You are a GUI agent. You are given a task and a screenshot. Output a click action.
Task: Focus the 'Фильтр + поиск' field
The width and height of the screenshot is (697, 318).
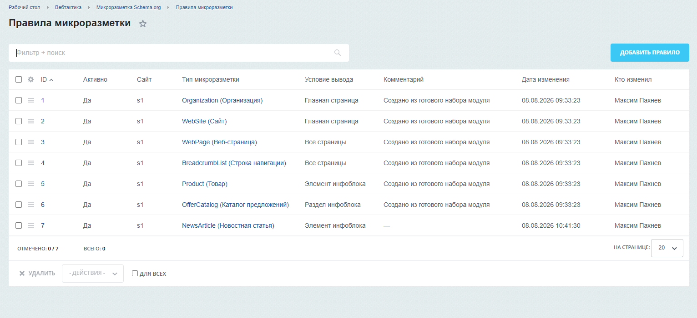(x=179, y=53)
